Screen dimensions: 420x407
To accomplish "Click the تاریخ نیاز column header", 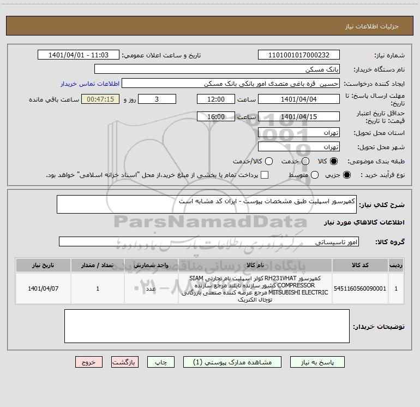I will (x=43, y=265).
